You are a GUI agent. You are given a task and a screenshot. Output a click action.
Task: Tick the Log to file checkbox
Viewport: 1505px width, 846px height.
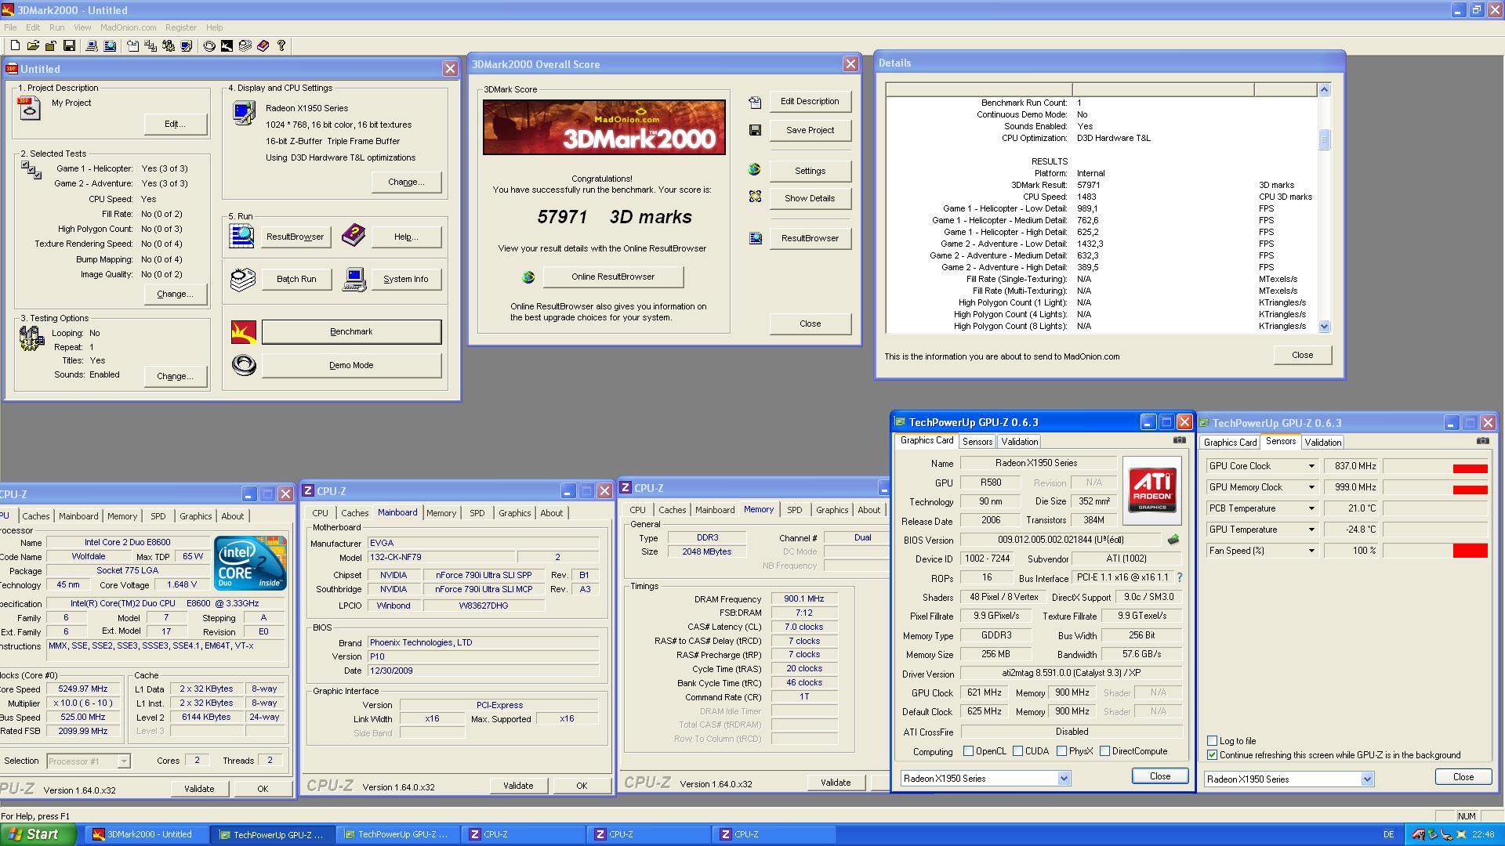pos(1213,741)
